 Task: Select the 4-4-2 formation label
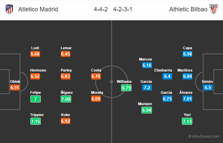(x=101, y=9)
